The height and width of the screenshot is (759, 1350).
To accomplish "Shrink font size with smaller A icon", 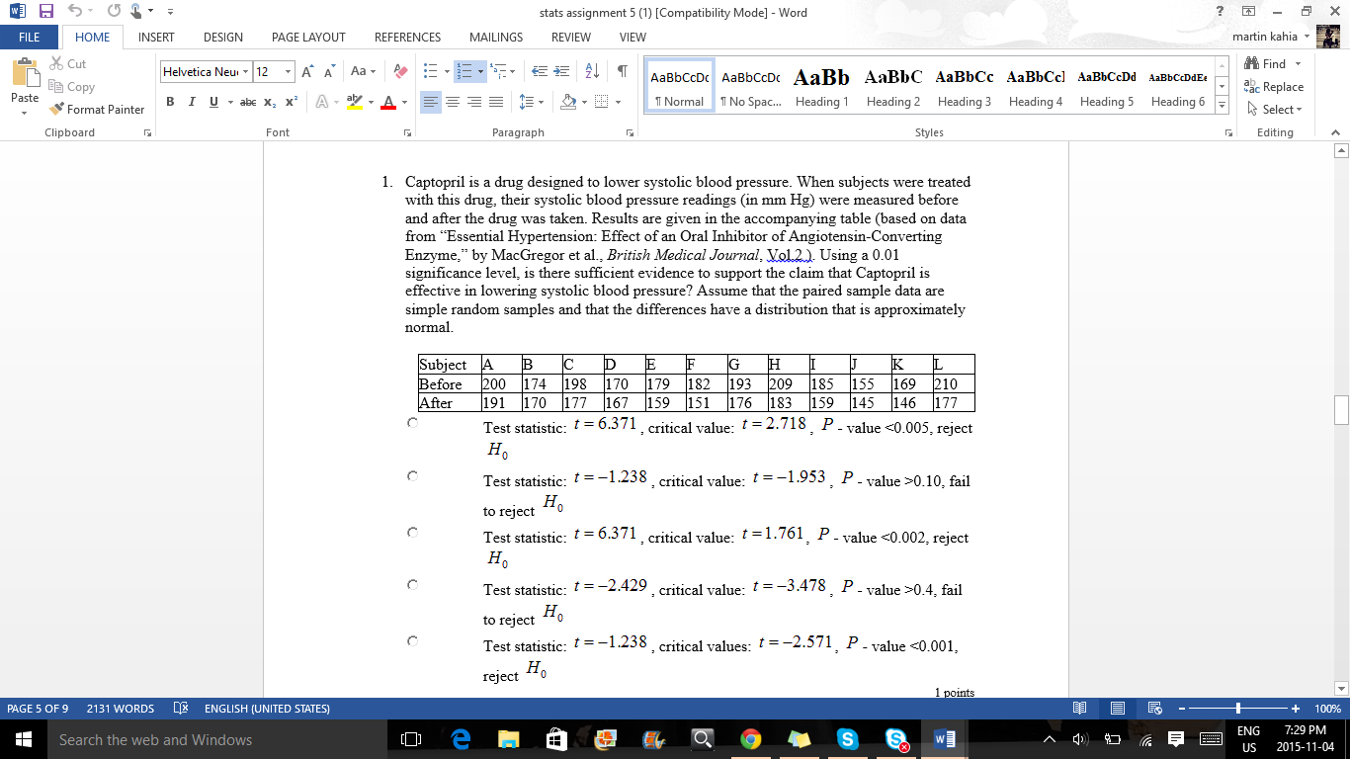I will tap(327, 71).
